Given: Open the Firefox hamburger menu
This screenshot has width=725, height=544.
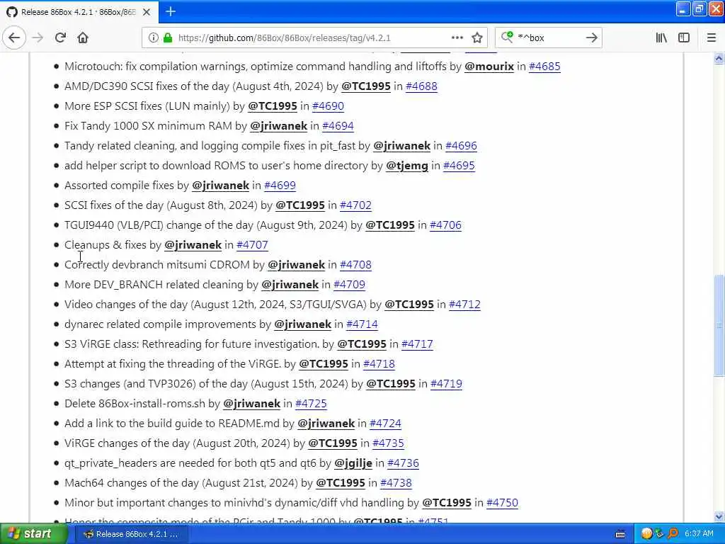Looking at the screenshot, I should point(711,38).
